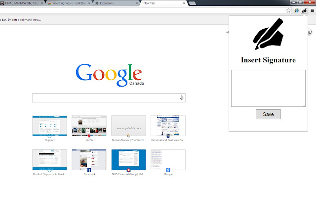Grab the text area resize handle corner
This screenshot has height=198, width=316.
[x=304, y=105]
